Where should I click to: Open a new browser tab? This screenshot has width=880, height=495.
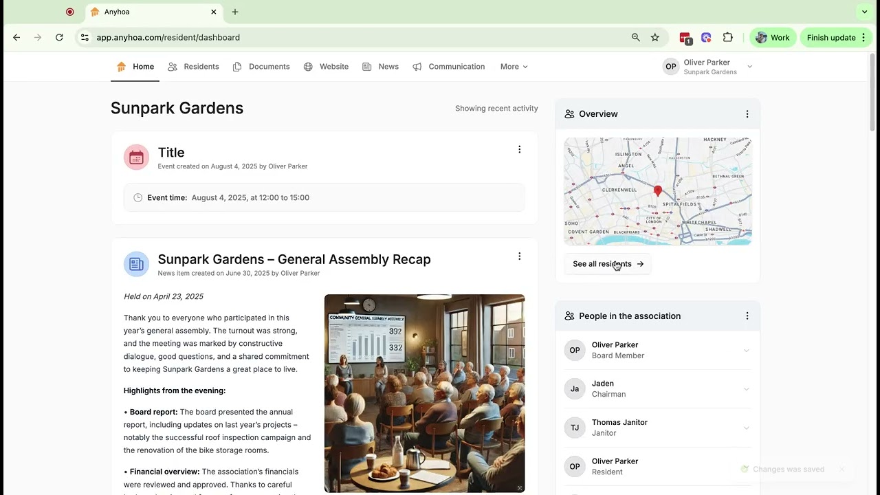click(235, 12)
